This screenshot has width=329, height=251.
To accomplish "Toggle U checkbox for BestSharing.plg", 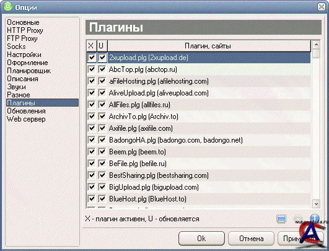I will (x=102, y=175).
